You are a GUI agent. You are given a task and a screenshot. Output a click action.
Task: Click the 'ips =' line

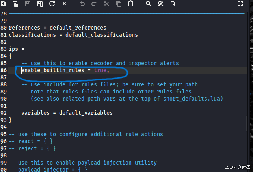coord(17,49)
